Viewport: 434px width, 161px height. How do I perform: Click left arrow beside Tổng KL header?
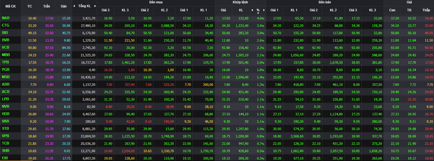[74, 6]
